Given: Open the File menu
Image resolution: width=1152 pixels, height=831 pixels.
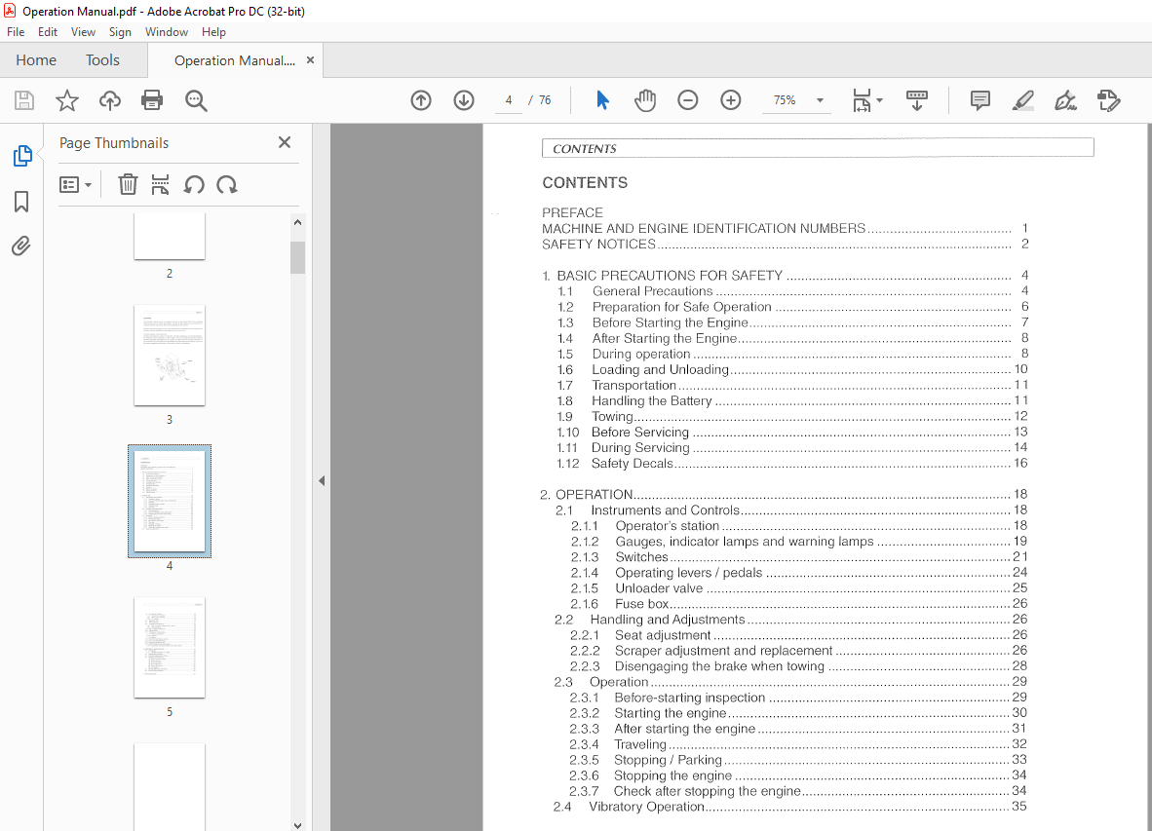Looking at the screenshot, I should (x=16, y=32).
